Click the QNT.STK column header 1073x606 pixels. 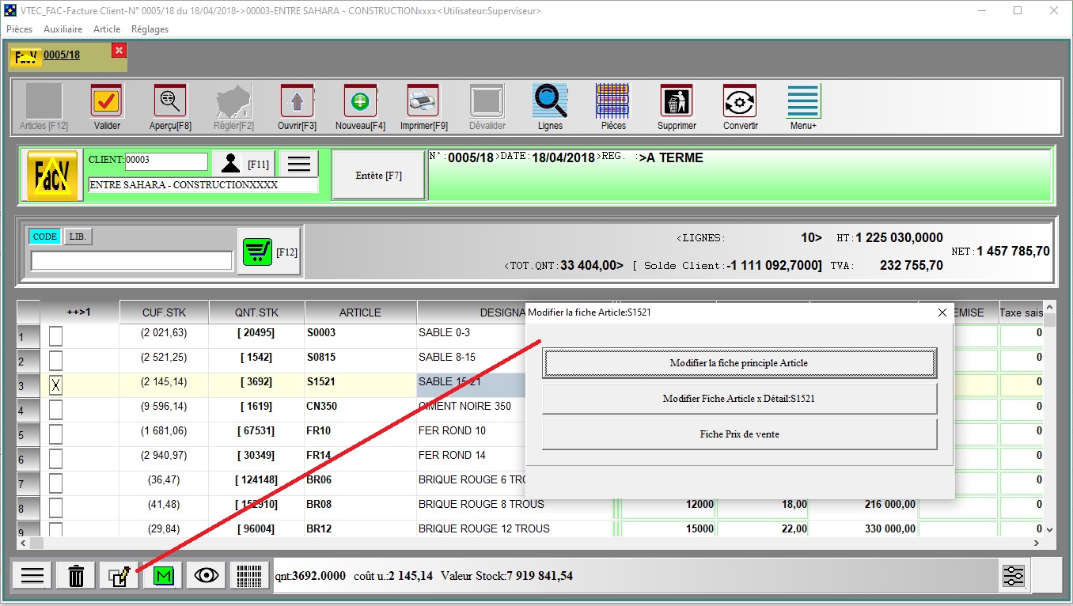click(x=256, y=312)
